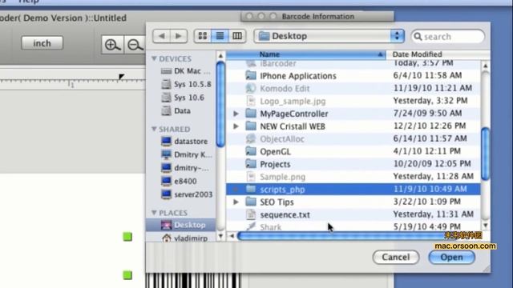
Task: Expand MyPageController folder
Action: click(236, 114)
